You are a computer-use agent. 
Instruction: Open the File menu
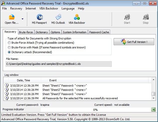[x=4, y=8]
